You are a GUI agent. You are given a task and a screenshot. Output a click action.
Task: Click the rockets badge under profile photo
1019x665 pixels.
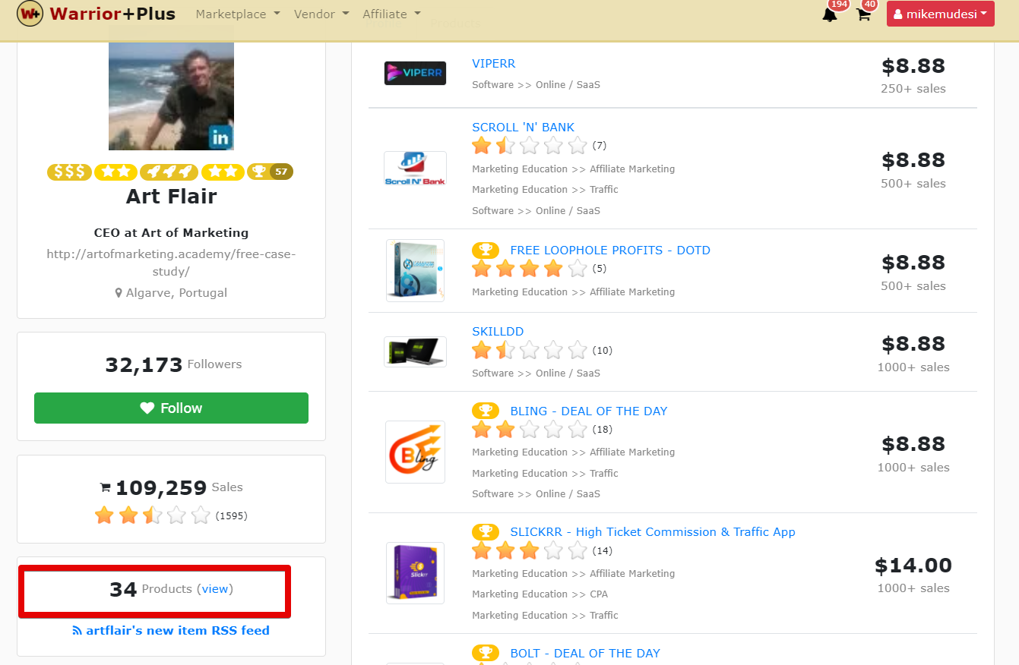click(x=168, y=172)
